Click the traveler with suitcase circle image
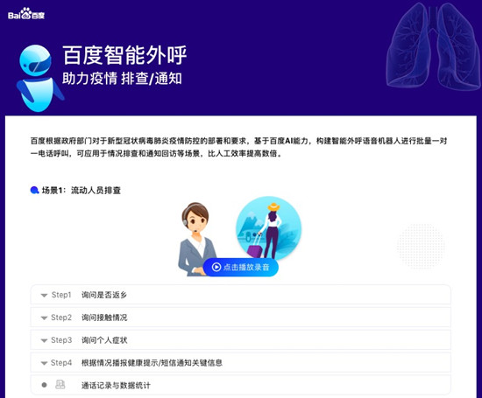482x398 pixels. tap(269, 229)
